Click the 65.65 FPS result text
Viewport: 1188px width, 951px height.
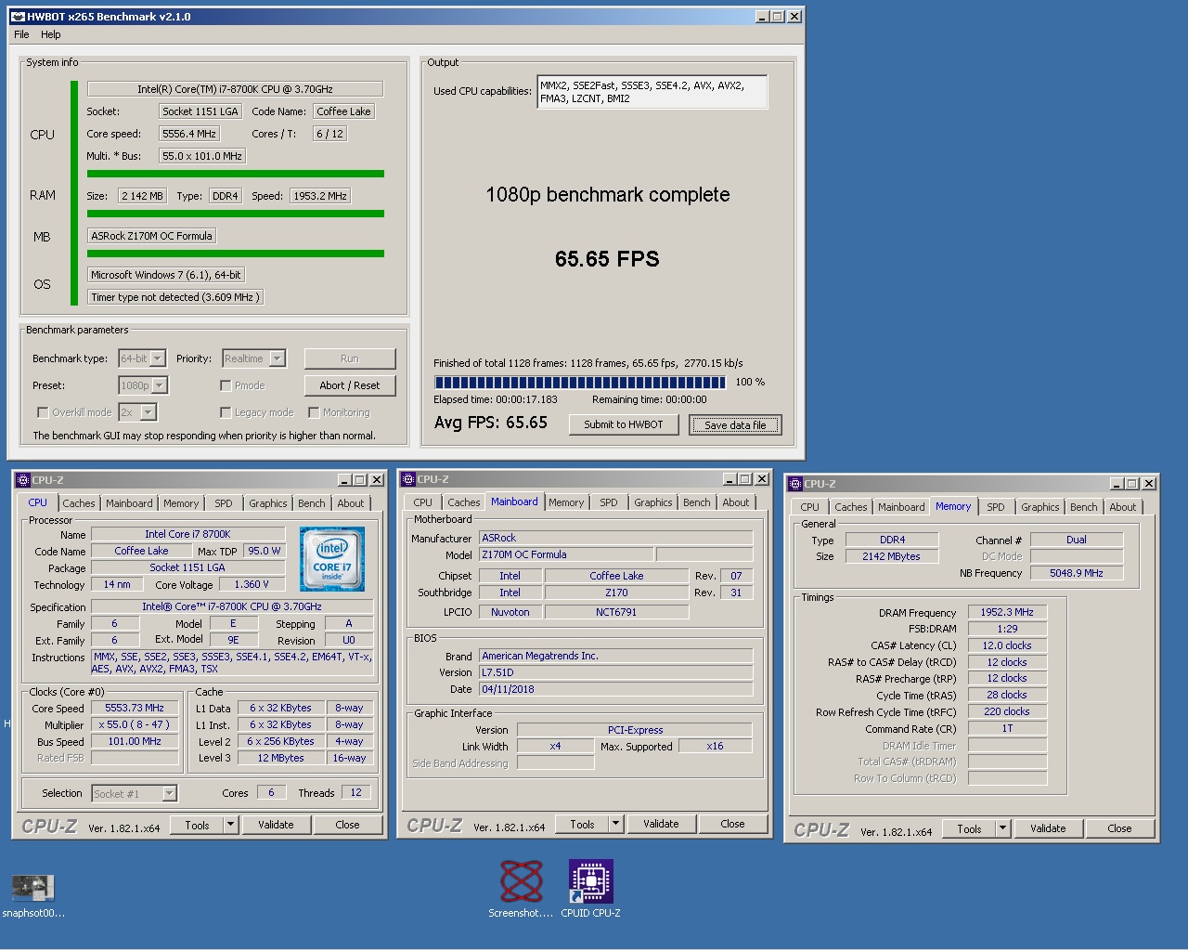click(607, 259)
